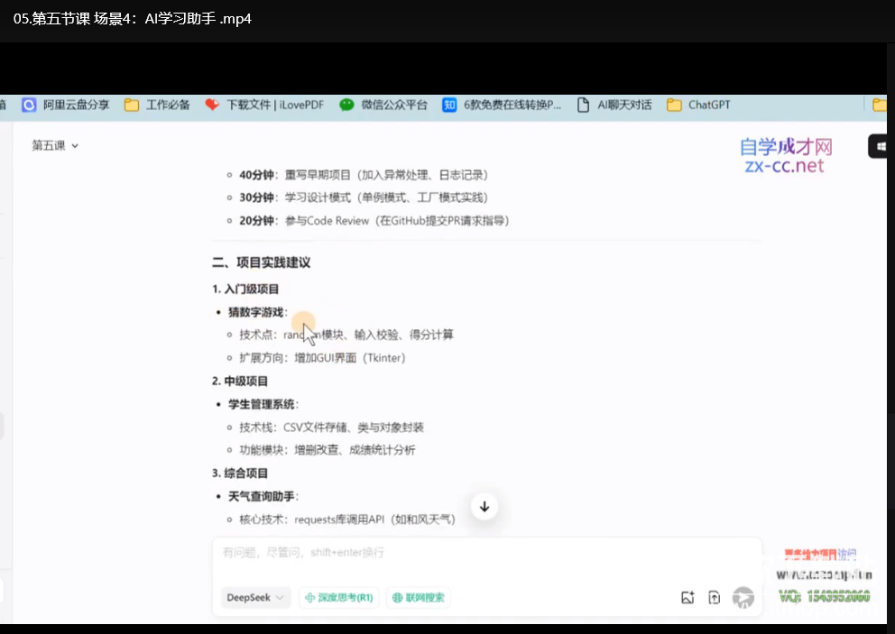
Task: Click the scroll-to-bottom arrow button
Action: [484, 507]
